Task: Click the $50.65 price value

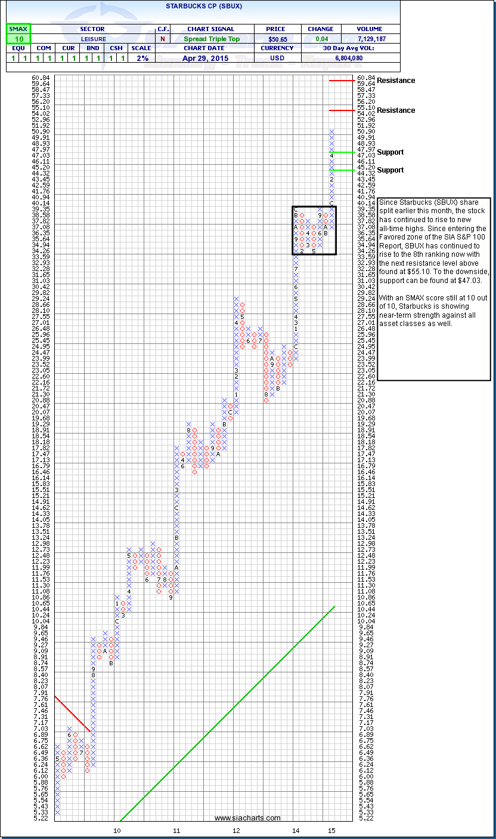Action: pos(278,39)
